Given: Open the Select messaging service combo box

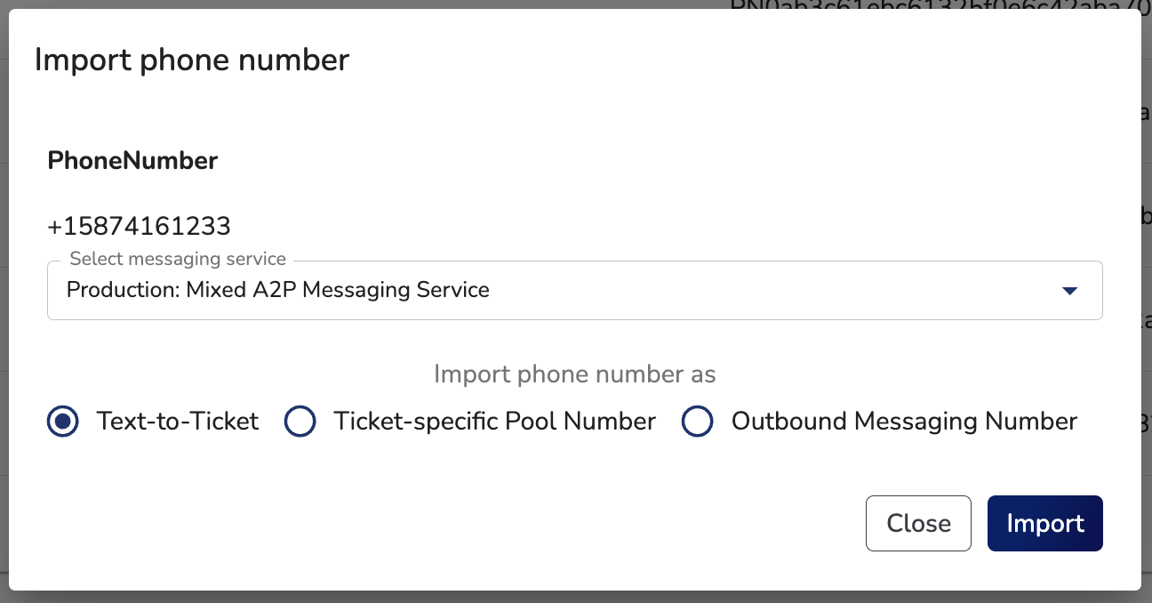Looking at the screenshot, I should 574,290.
